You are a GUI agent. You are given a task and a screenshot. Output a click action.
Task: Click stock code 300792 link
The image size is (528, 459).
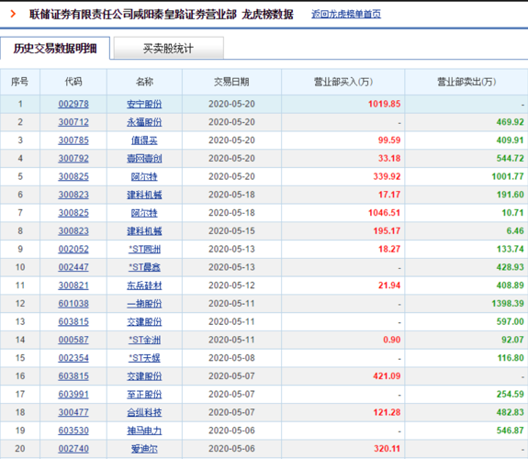73,158
